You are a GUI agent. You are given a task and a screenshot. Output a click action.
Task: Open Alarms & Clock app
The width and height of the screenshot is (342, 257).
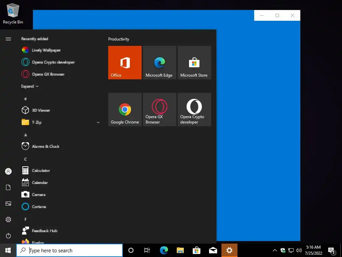coord(61,146)
